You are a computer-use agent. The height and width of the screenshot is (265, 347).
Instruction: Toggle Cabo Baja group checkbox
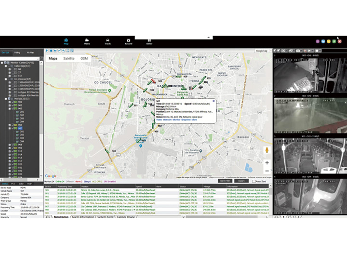point(9,66)
